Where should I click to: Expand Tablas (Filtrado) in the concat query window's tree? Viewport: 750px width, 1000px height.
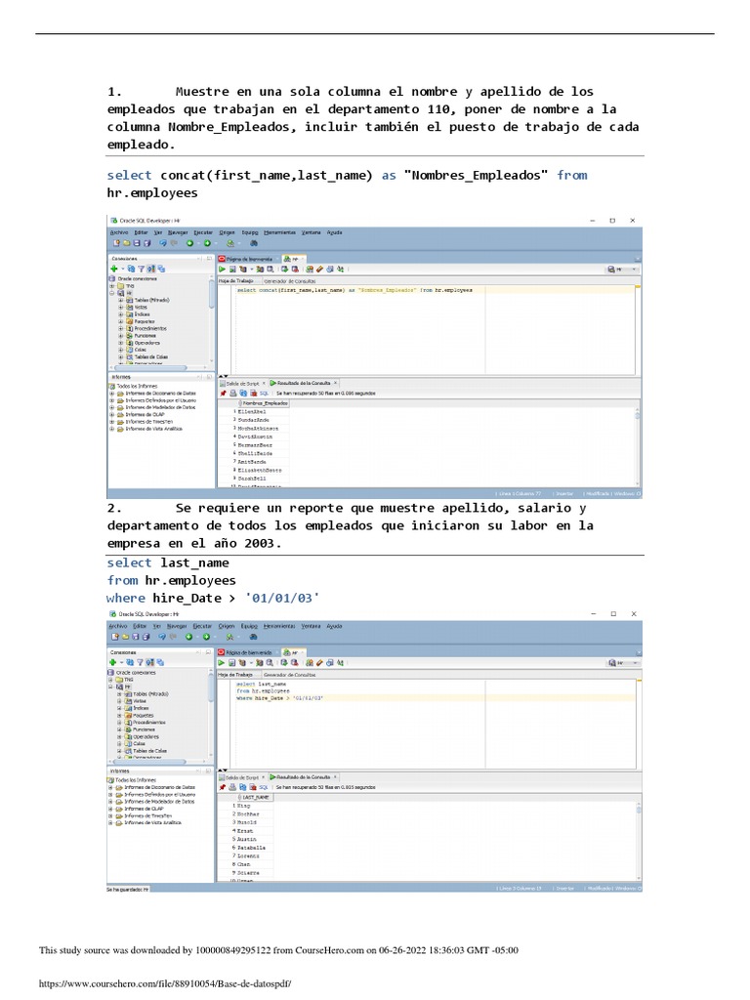[120, 300]
